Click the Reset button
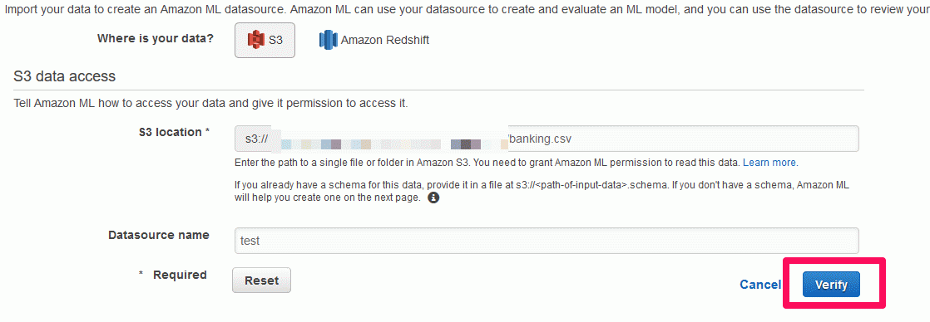Image resolution: width=930 pixels, height=322 pixels. [261, 281]
